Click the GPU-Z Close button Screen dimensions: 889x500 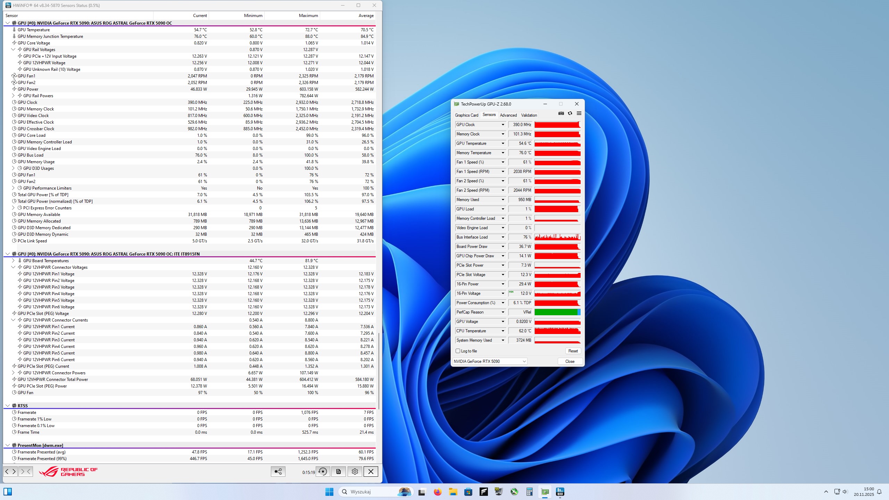pyautogui.click(x=570, y=361)
